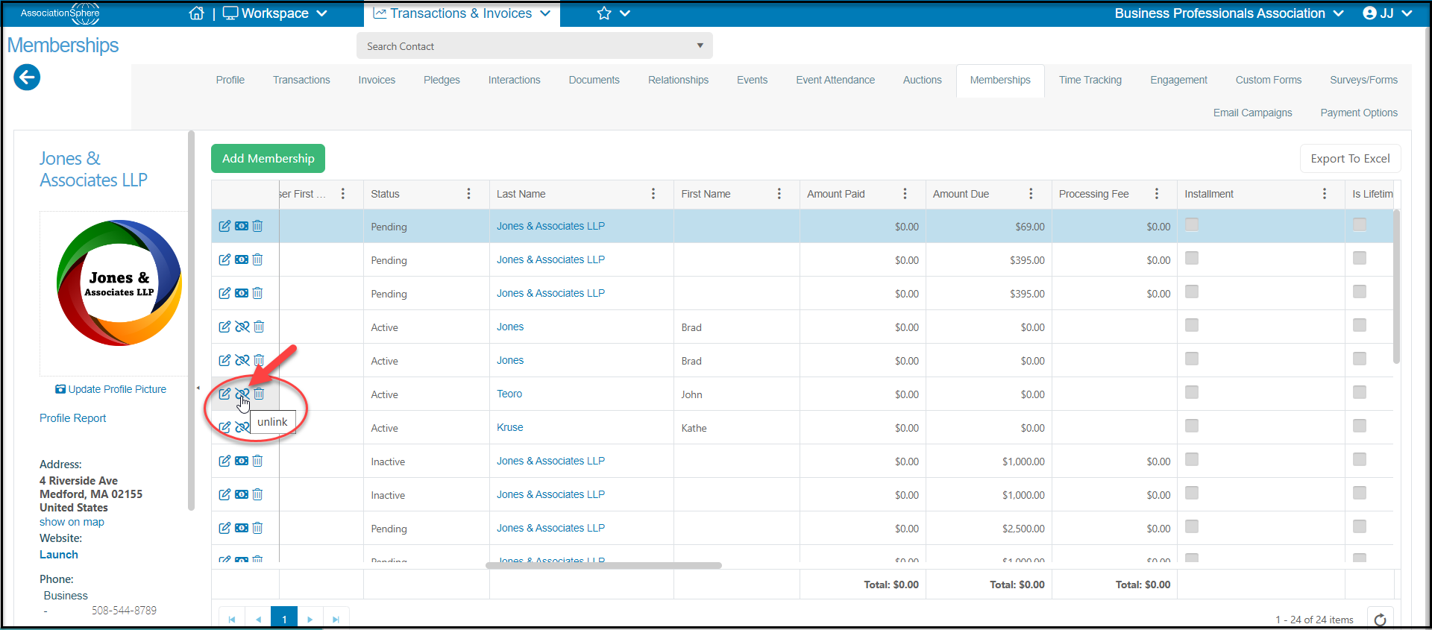Screen dimensions: 1432x630
Task: Open the Time Tracking tab
Action: (x=1090, y=80)
